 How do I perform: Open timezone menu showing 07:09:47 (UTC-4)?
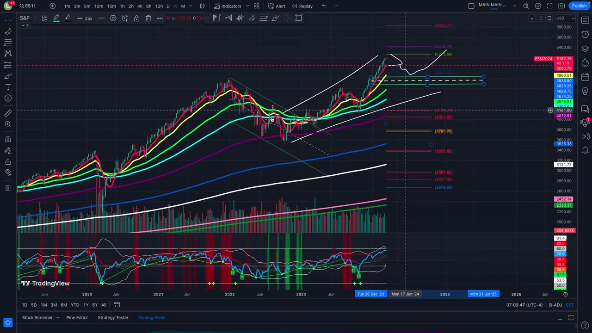pyautogui.click(x=524, y=305)
